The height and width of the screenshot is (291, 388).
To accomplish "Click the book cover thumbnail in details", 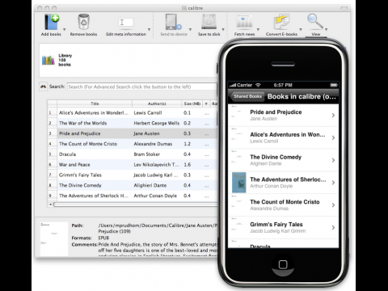I will [54, 238].
